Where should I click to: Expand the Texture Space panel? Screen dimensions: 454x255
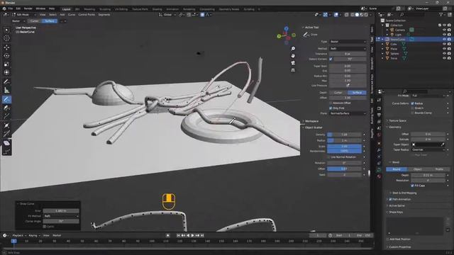[x=397, y=120]
